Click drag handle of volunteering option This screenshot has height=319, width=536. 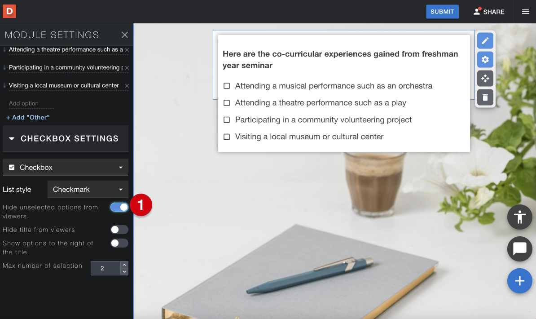pyautogui.click(x=4, y=67)
